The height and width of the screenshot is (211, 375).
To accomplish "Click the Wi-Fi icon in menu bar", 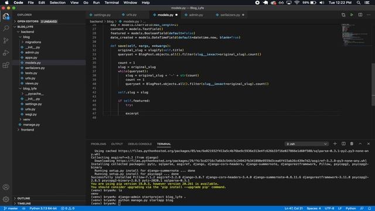I will tap(297, 2).
